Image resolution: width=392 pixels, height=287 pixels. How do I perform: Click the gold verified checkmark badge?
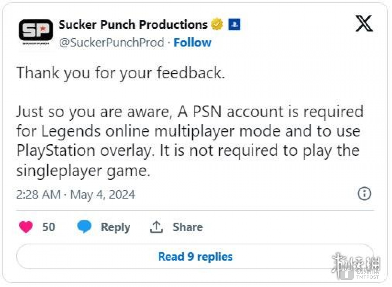pyautogui.click(x=217, y=24)
